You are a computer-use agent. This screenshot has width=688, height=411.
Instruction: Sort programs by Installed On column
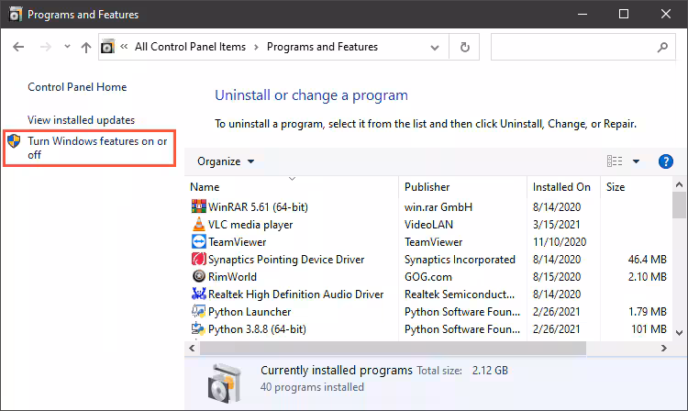pos(561,187)
